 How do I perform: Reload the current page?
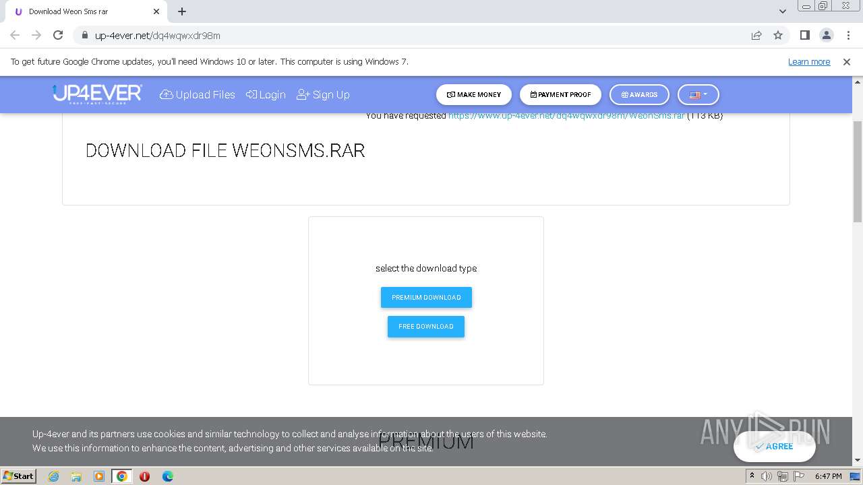coord(58,35)
